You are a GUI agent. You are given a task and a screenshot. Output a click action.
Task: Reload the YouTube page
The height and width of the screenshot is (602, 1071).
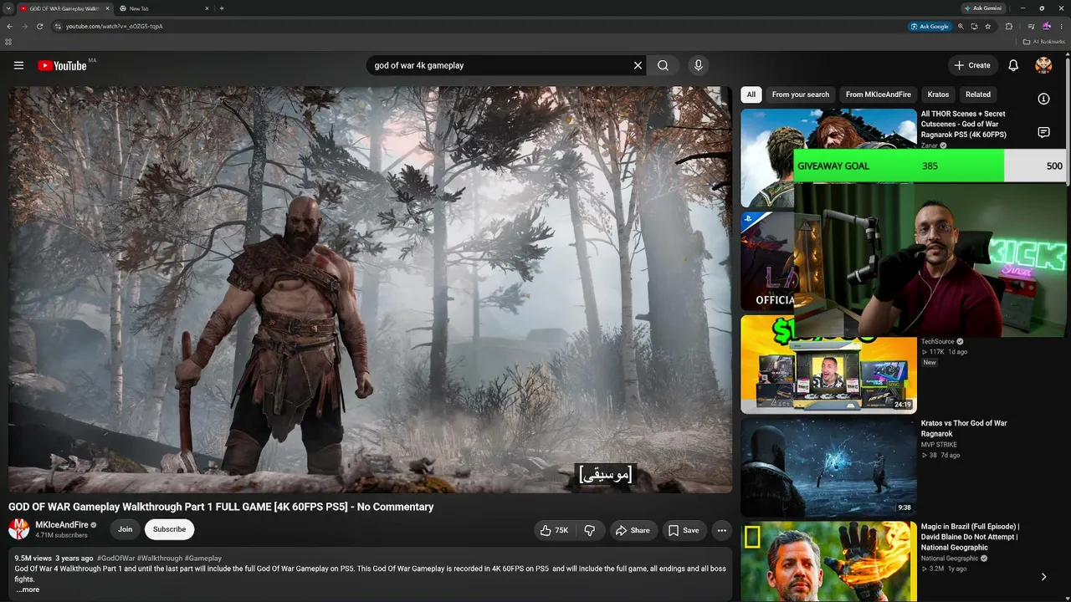(x=39, y=26)
